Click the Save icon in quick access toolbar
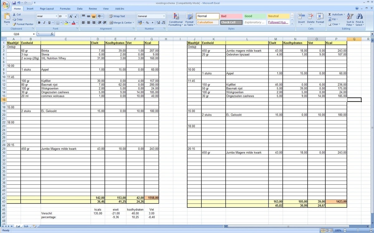The width and height of the screenshot is (374, 233). pos(14,3)
